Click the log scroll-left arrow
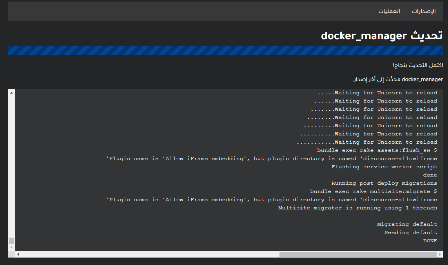Image resolution: width=448 pixels, height=265 pixels. pos(18,254)
